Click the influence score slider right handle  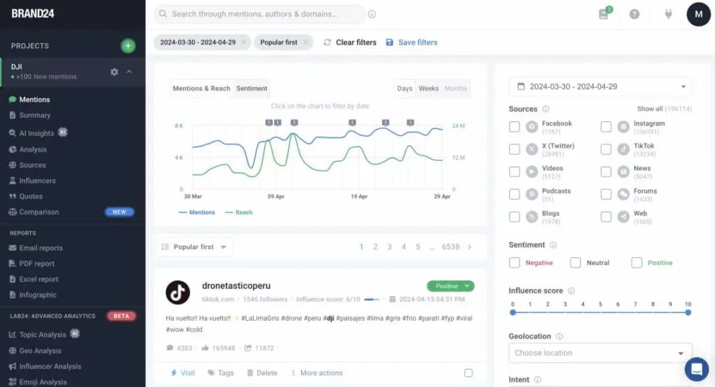(x=688, y=312)
